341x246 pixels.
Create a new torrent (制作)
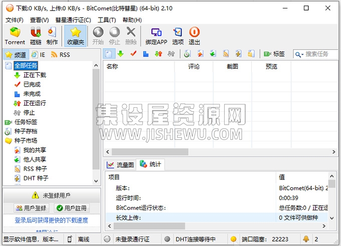pyautogui.click(x=52, y=36)
